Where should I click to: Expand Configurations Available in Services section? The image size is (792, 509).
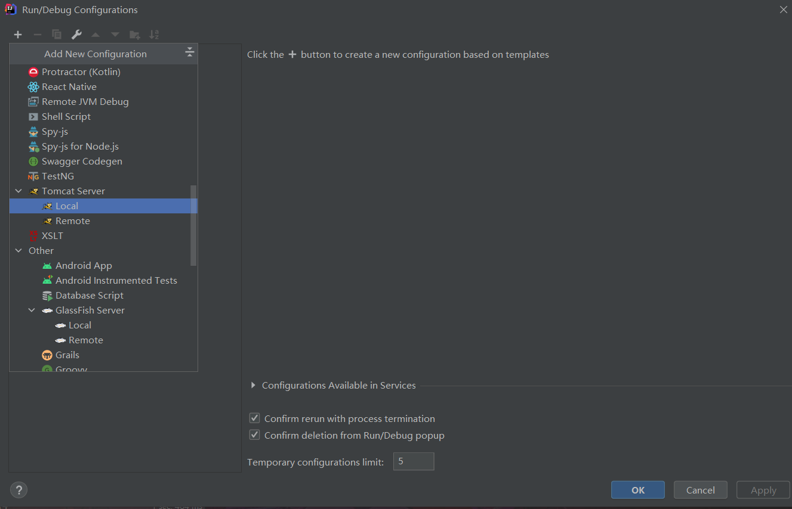click(x=253, y=386)
